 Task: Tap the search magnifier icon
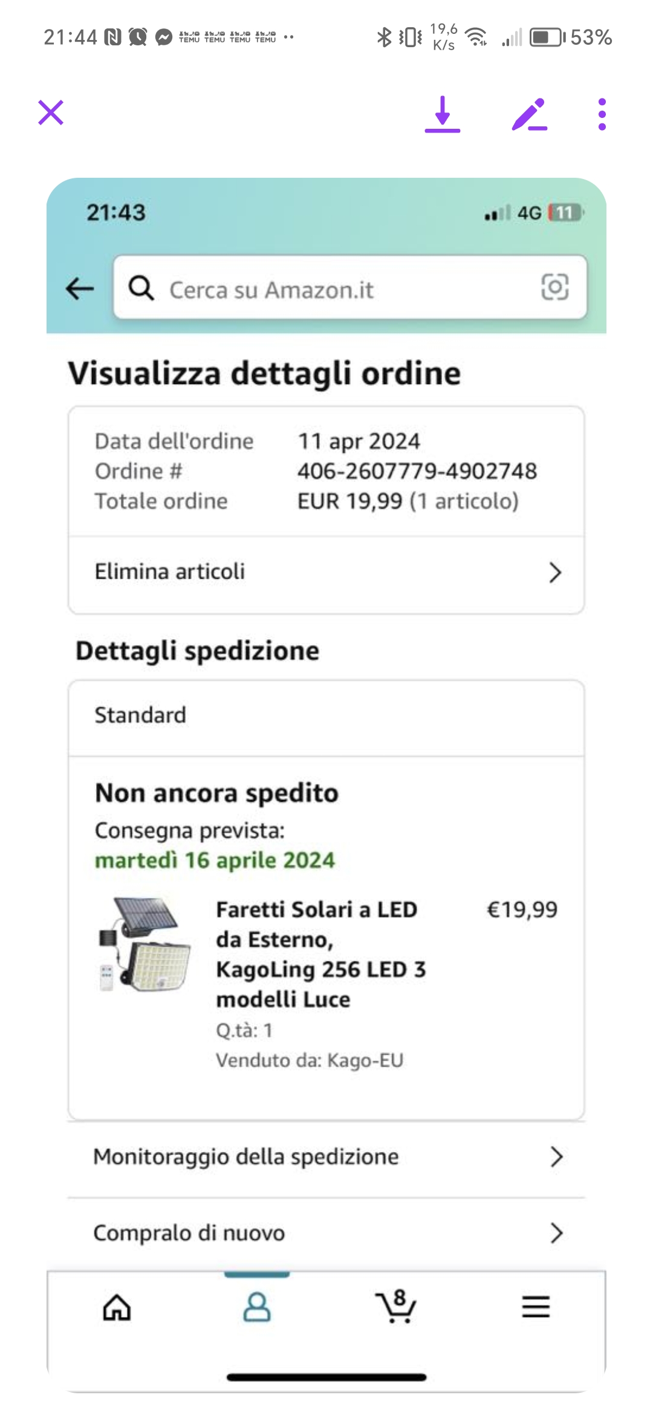pyautogui.click(x=141, y=288)
